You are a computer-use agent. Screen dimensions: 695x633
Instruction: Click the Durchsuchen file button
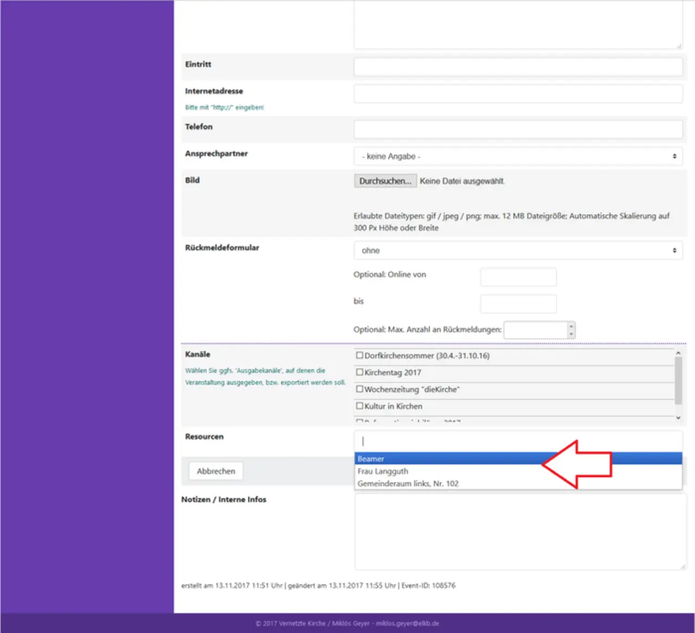coord(386,181)
